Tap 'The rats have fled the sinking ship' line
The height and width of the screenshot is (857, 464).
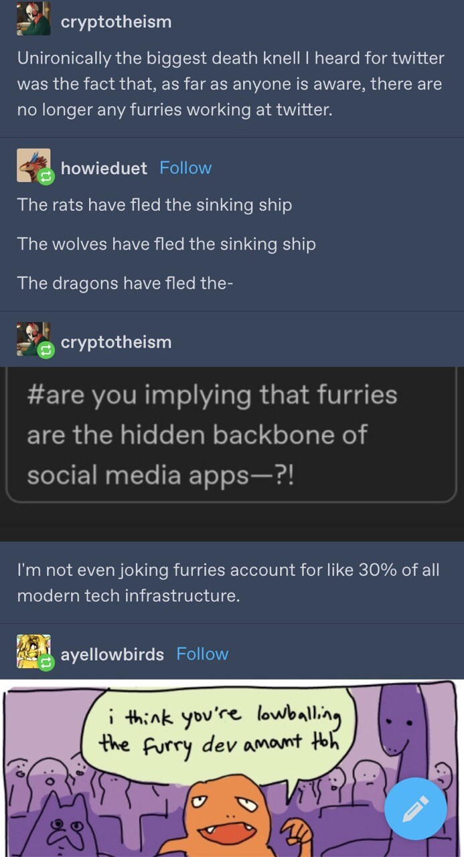pos(155,204)
